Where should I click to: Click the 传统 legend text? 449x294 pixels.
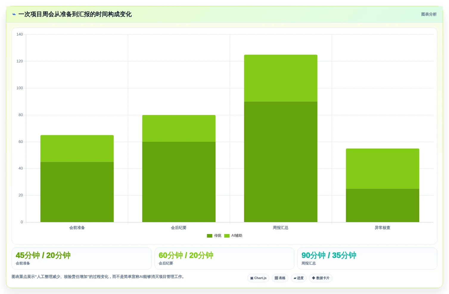coord(218,236)
